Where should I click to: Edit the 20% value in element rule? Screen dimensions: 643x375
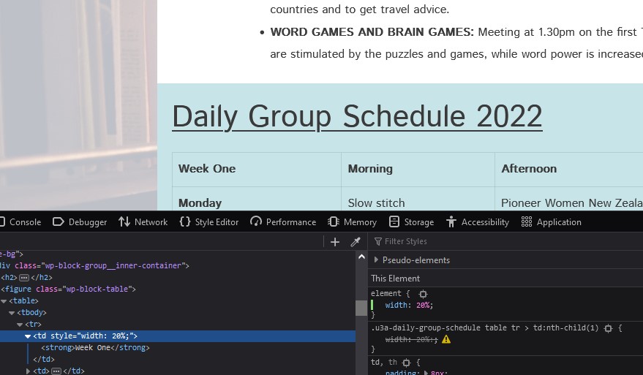point(423,305)
